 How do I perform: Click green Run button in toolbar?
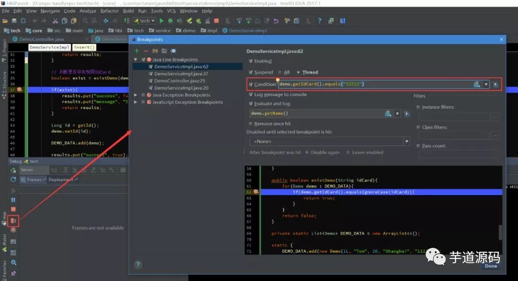tap(161, 21)
